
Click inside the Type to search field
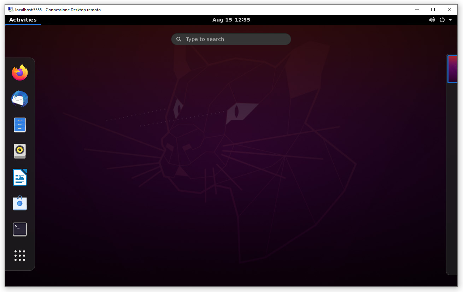(x=231, y=39)
